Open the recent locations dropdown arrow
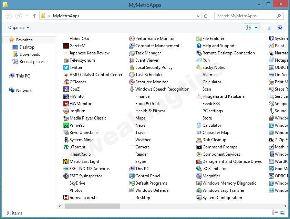Viewport: 290px width, 219px height. [27, 16]
